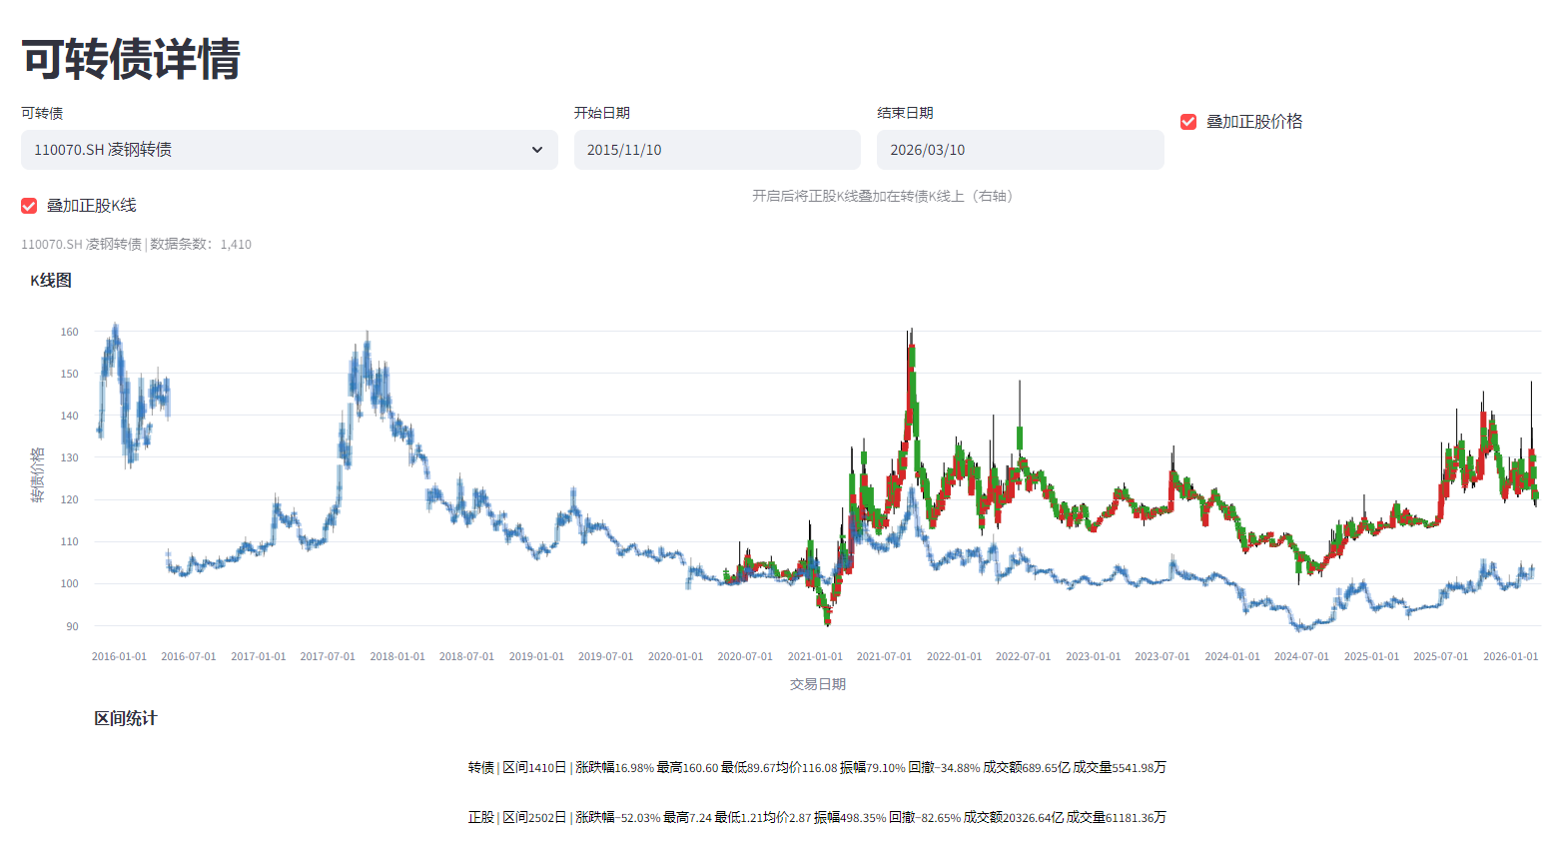This screenshot has width=1548, height=847.
Task: Click the 2020-01-01 x-axis date label
Action: 675,656
